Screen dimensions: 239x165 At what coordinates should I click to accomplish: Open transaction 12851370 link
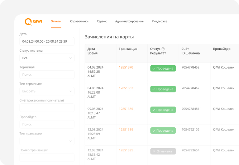(126, 67)
